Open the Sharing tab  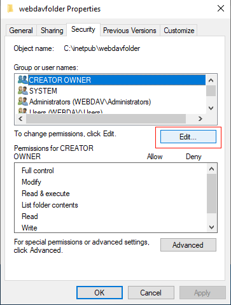[52, 31]
